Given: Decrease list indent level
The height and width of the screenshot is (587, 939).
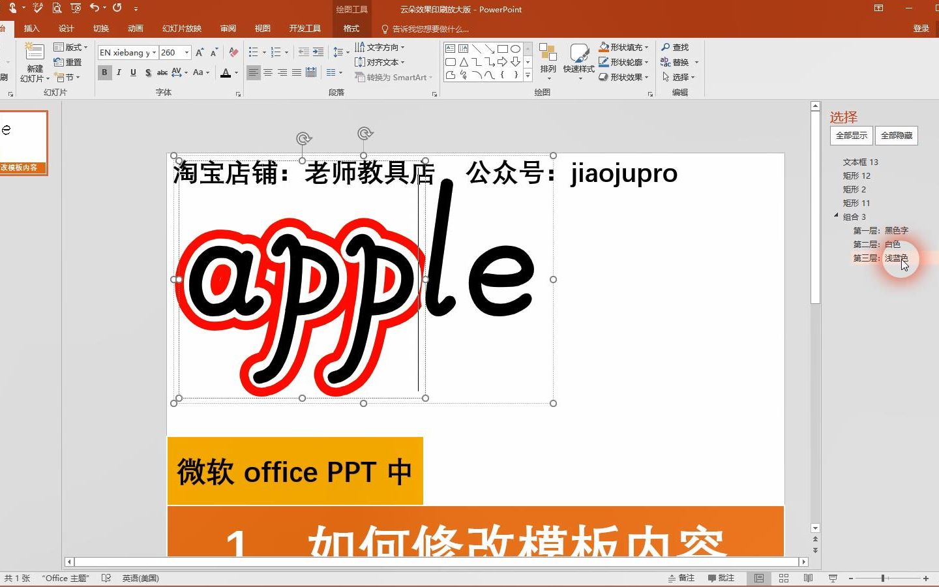Looking at the screenshot, I should point(304,52).
